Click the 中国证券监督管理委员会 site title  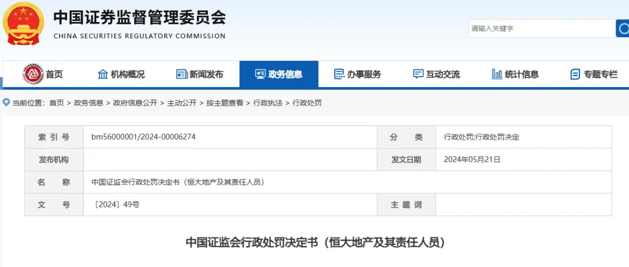(140, 17)
